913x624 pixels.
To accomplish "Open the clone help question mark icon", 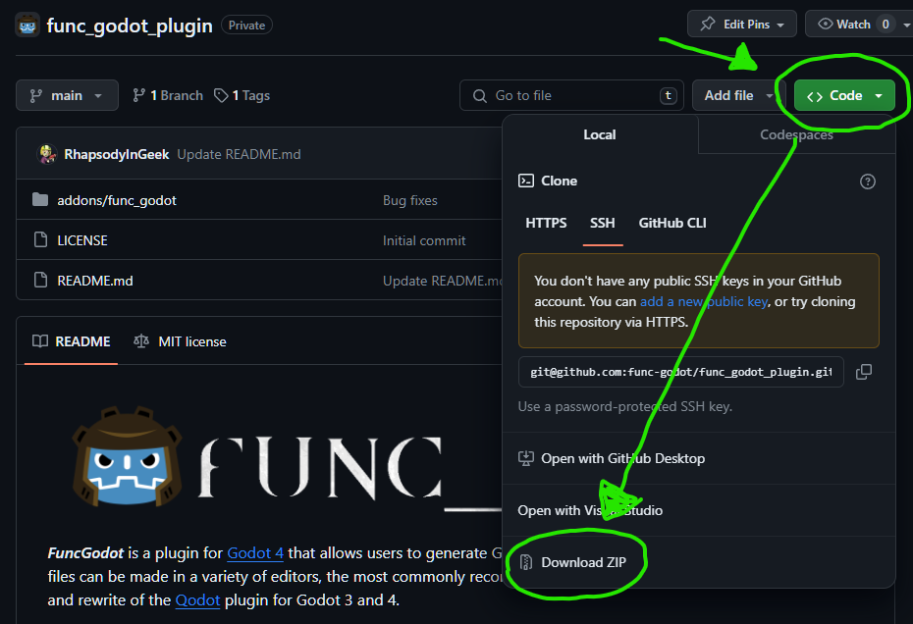I will pos(867,181).
